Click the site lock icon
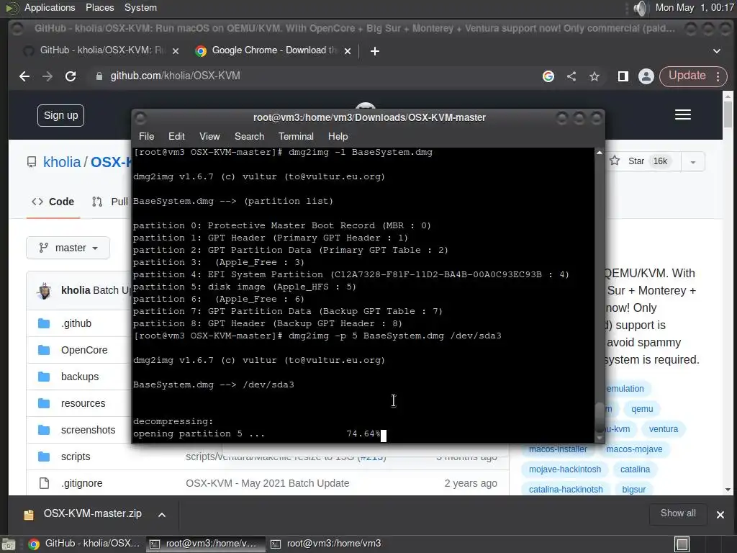Image resolution: width=737 pixels, height=553 pixels. click(99, 76)
